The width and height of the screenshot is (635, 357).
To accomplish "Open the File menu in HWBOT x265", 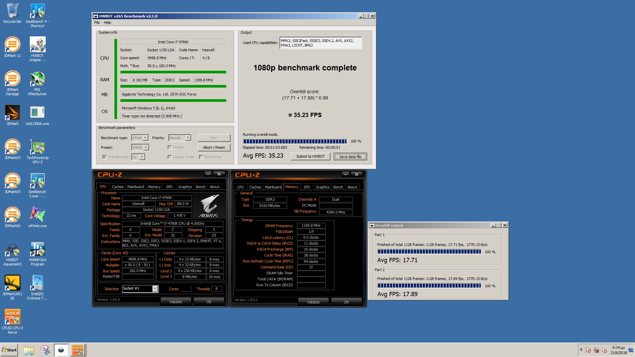I will click(97, 22).
